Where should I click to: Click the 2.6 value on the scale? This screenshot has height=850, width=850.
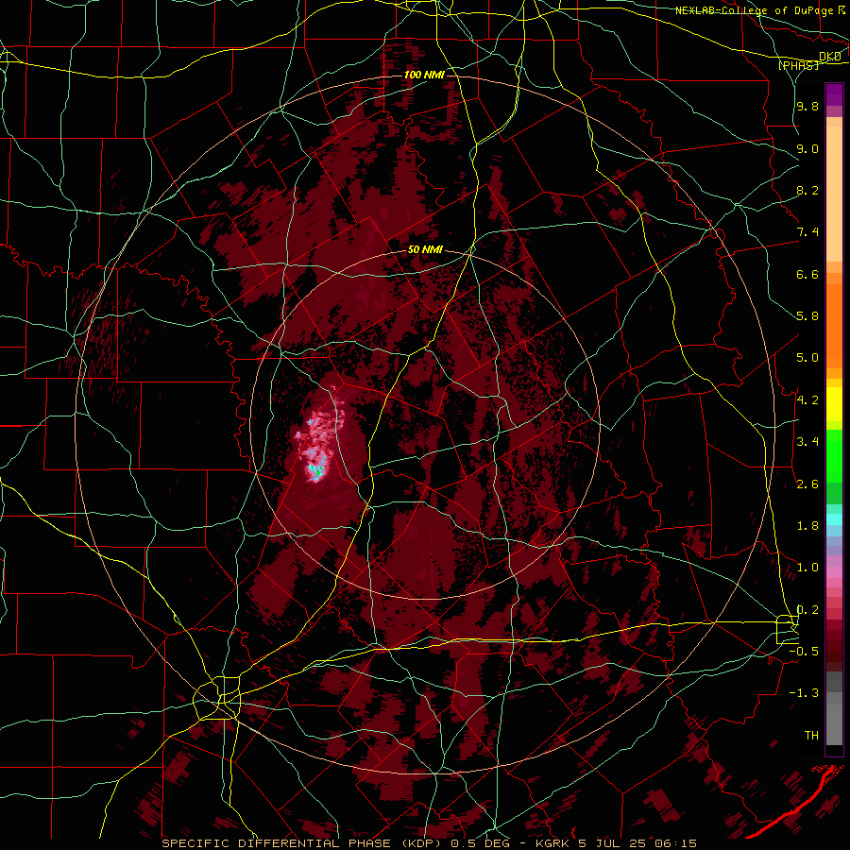click(807, 484)
